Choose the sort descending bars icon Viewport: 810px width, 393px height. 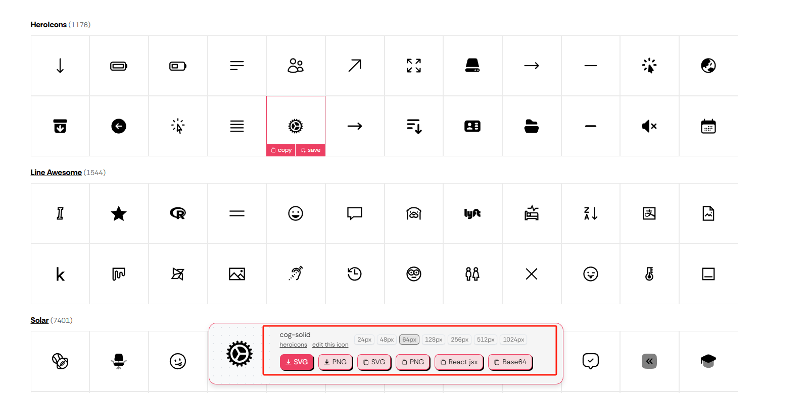414,126
